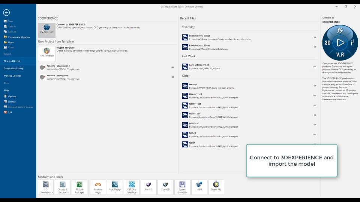
Task: Pin first Patch Antenna TD.cst recent file
Action: tap(315, 37)
